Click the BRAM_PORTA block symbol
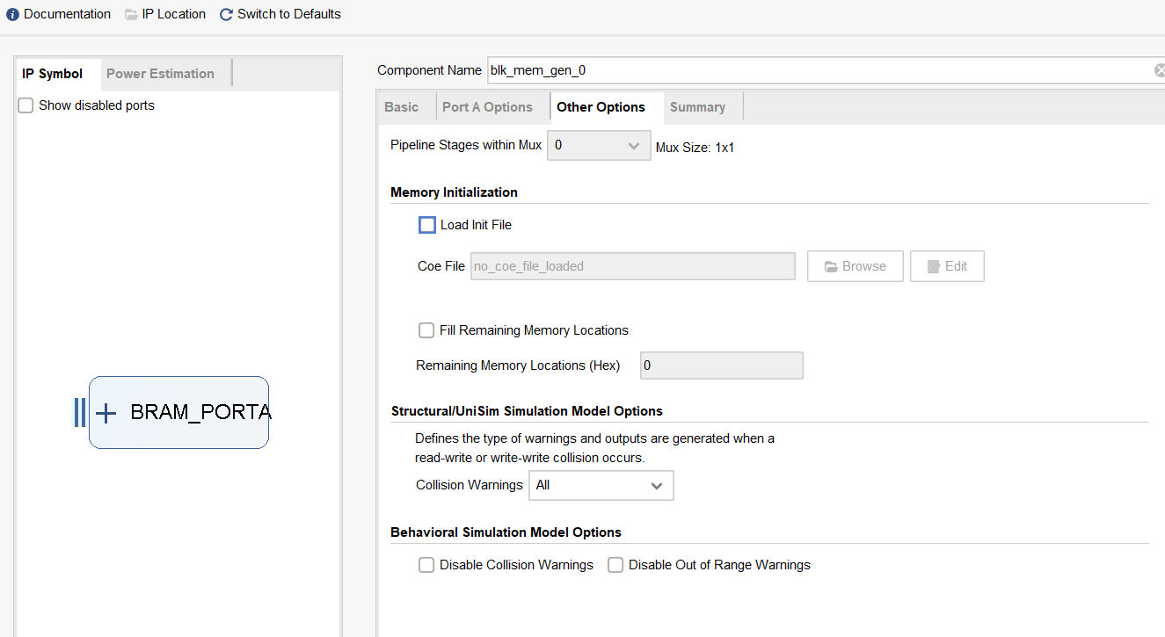The width and height of the screenshot is (1165, 637). coord(178,413)
